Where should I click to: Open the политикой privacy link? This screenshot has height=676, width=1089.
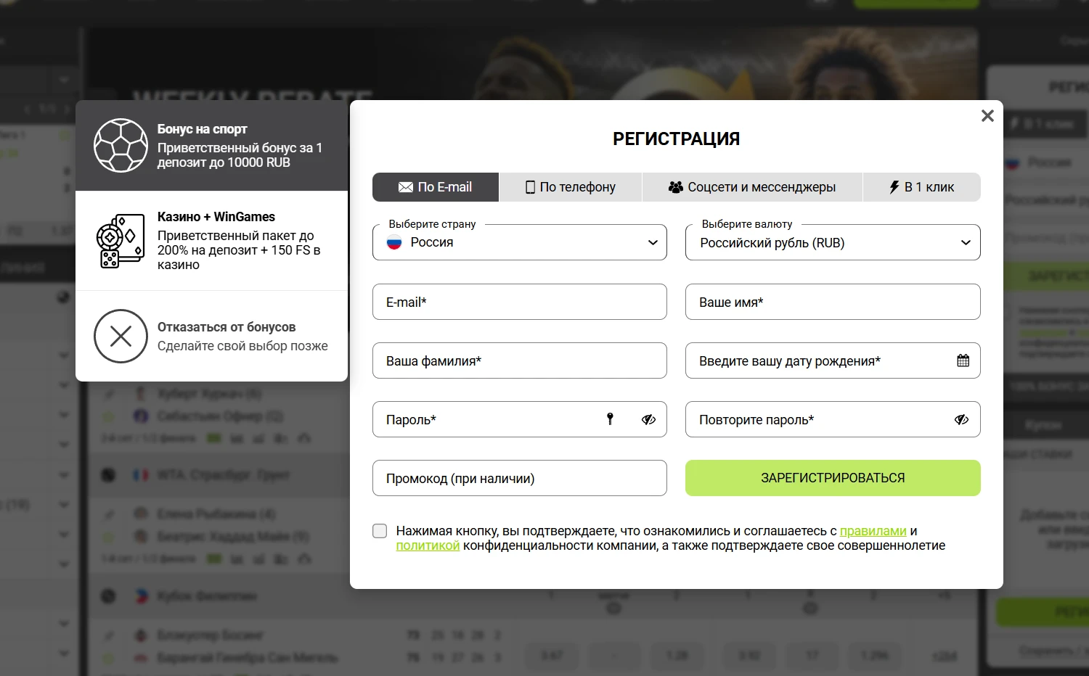pos(428,545)
